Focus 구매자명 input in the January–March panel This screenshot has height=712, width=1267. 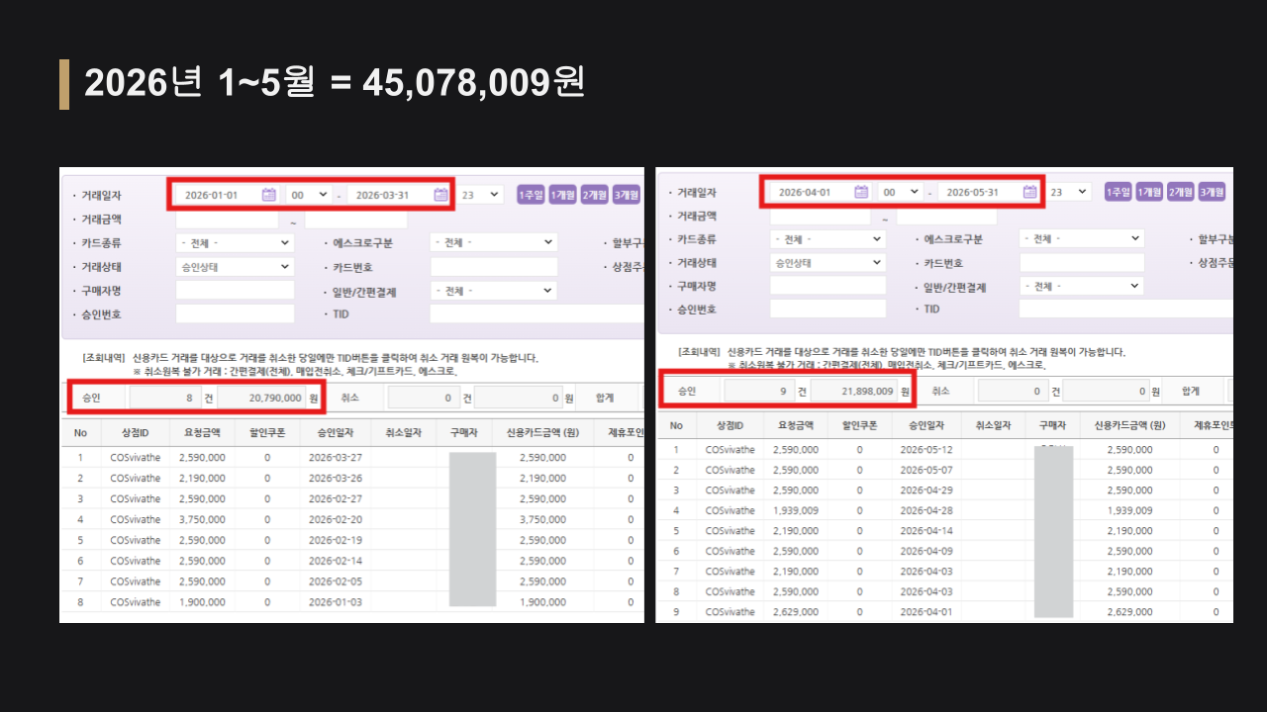[235, 290]
